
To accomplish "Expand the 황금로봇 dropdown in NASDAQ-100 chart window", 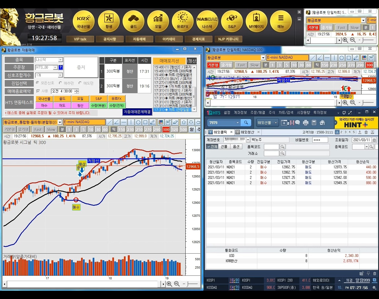I will pos(263,58).
